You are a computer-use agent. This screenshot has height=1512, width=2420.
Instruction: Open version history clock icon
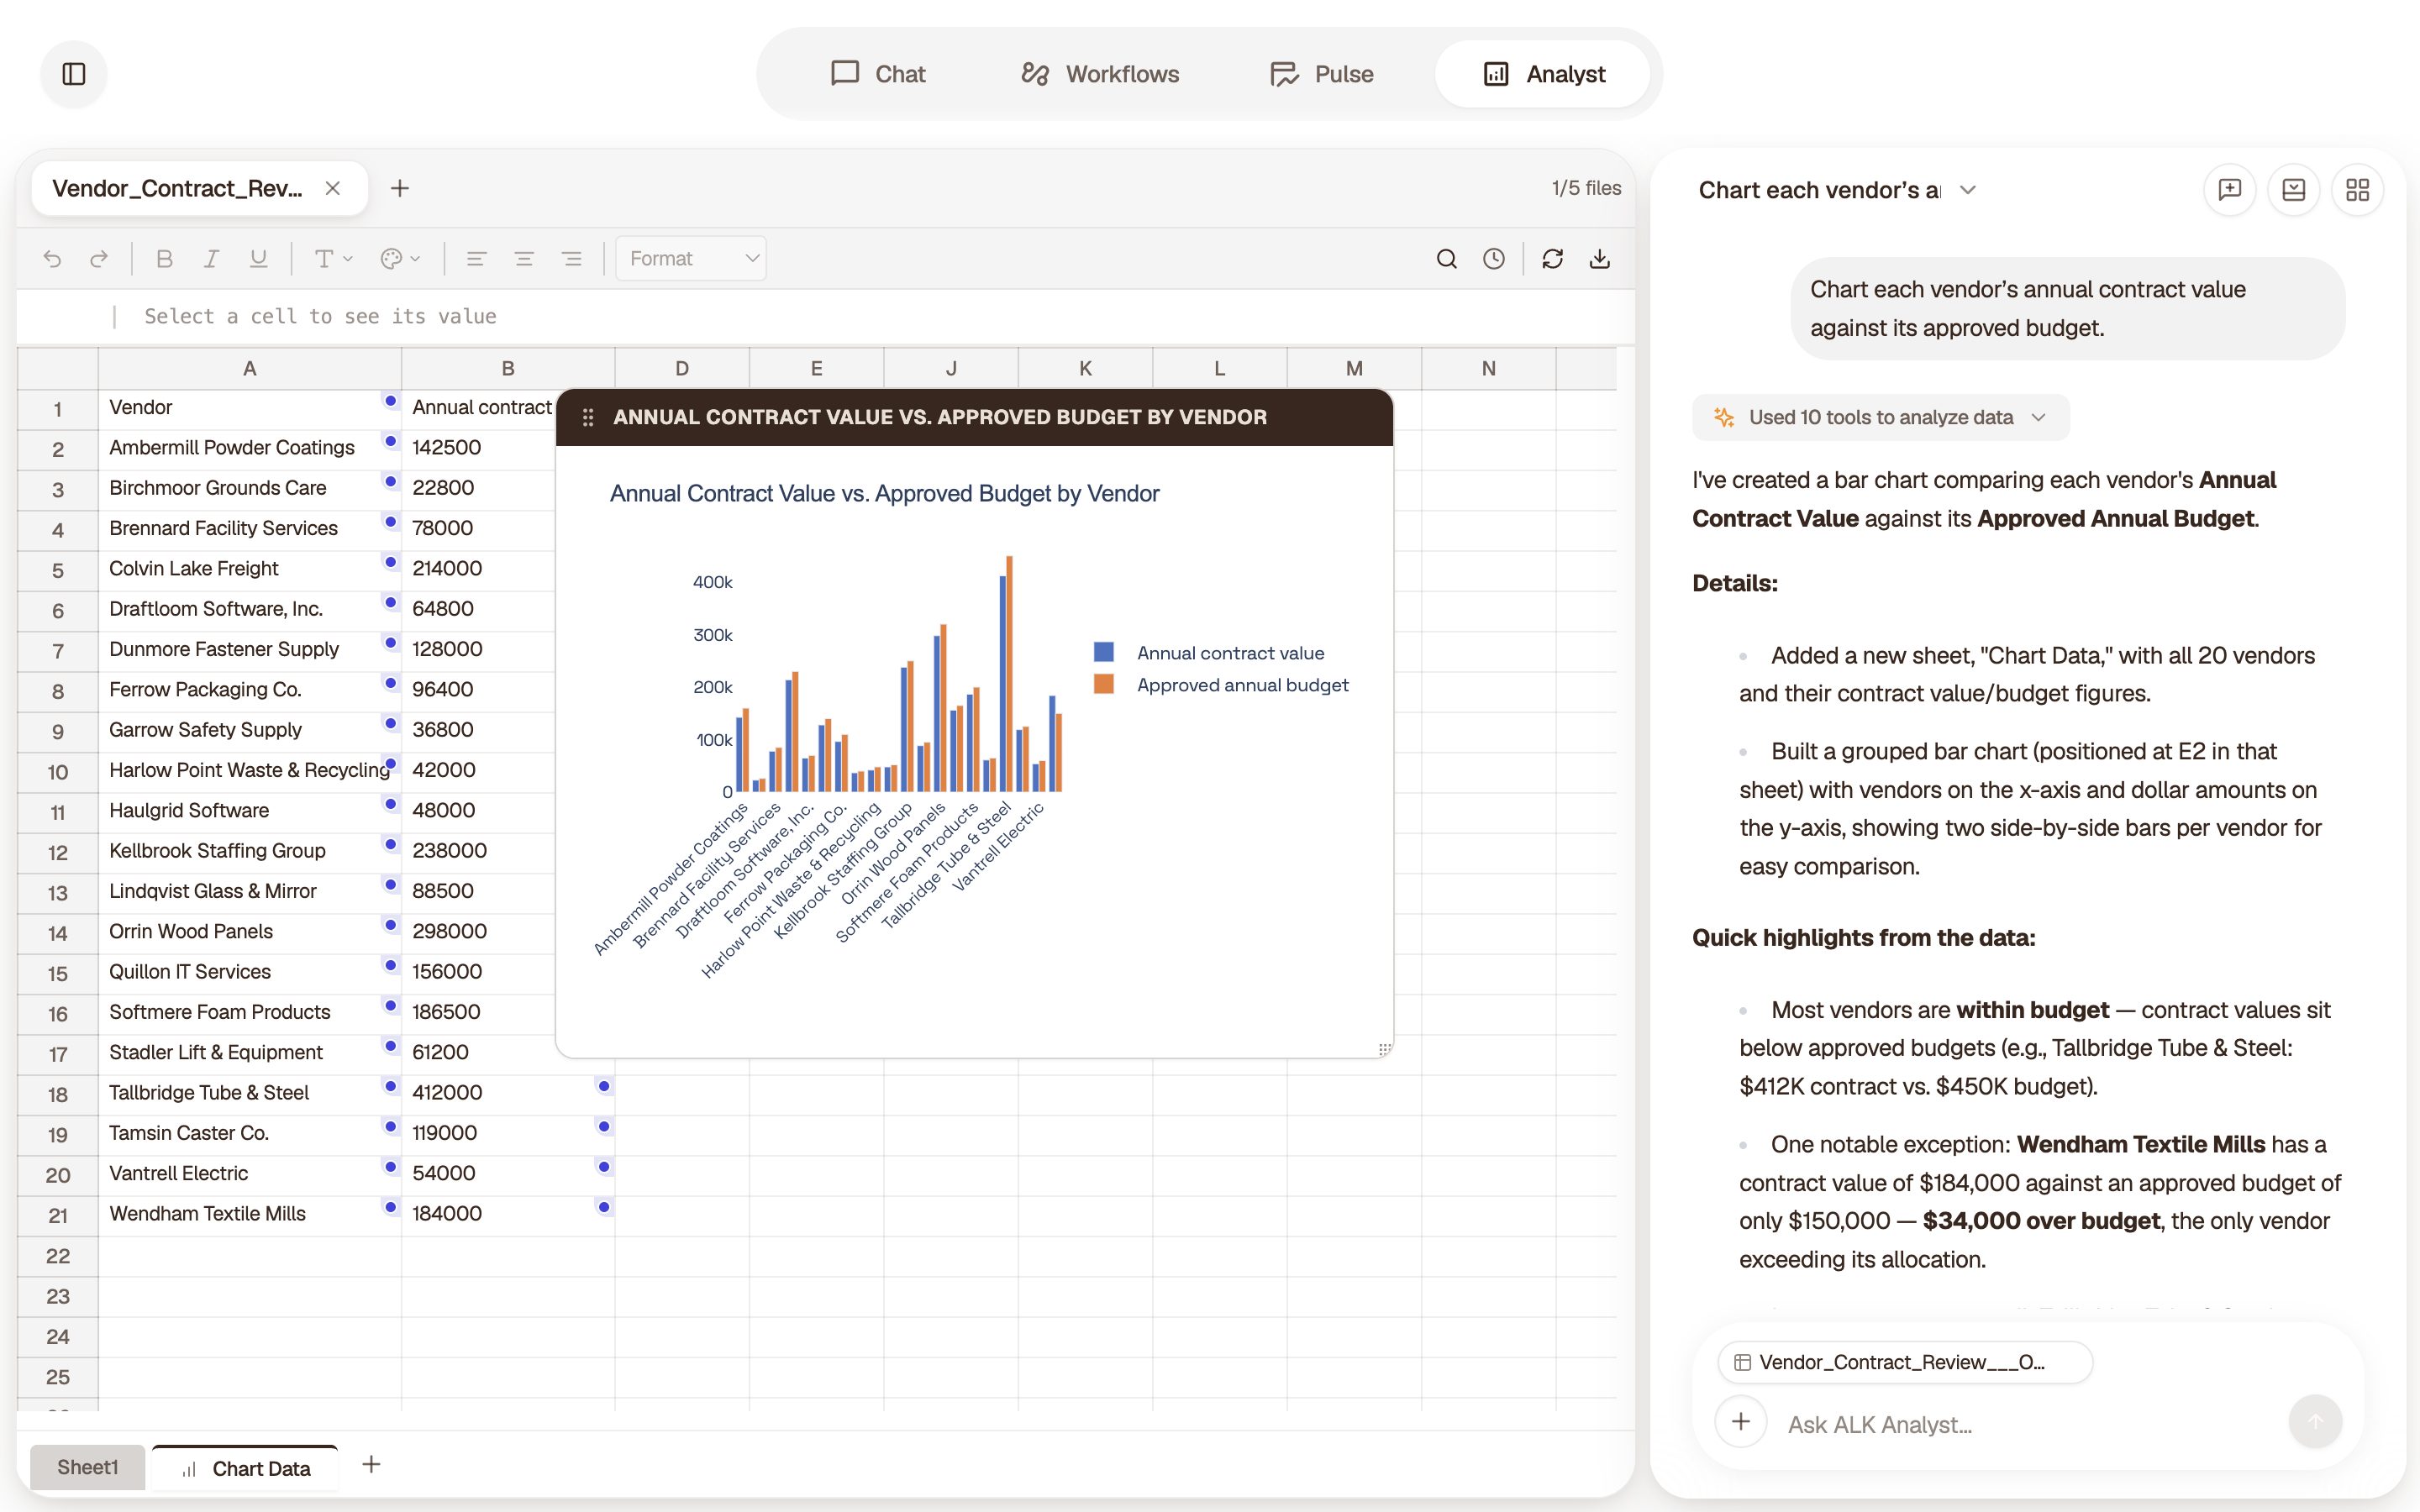[x=1493, y=259]
